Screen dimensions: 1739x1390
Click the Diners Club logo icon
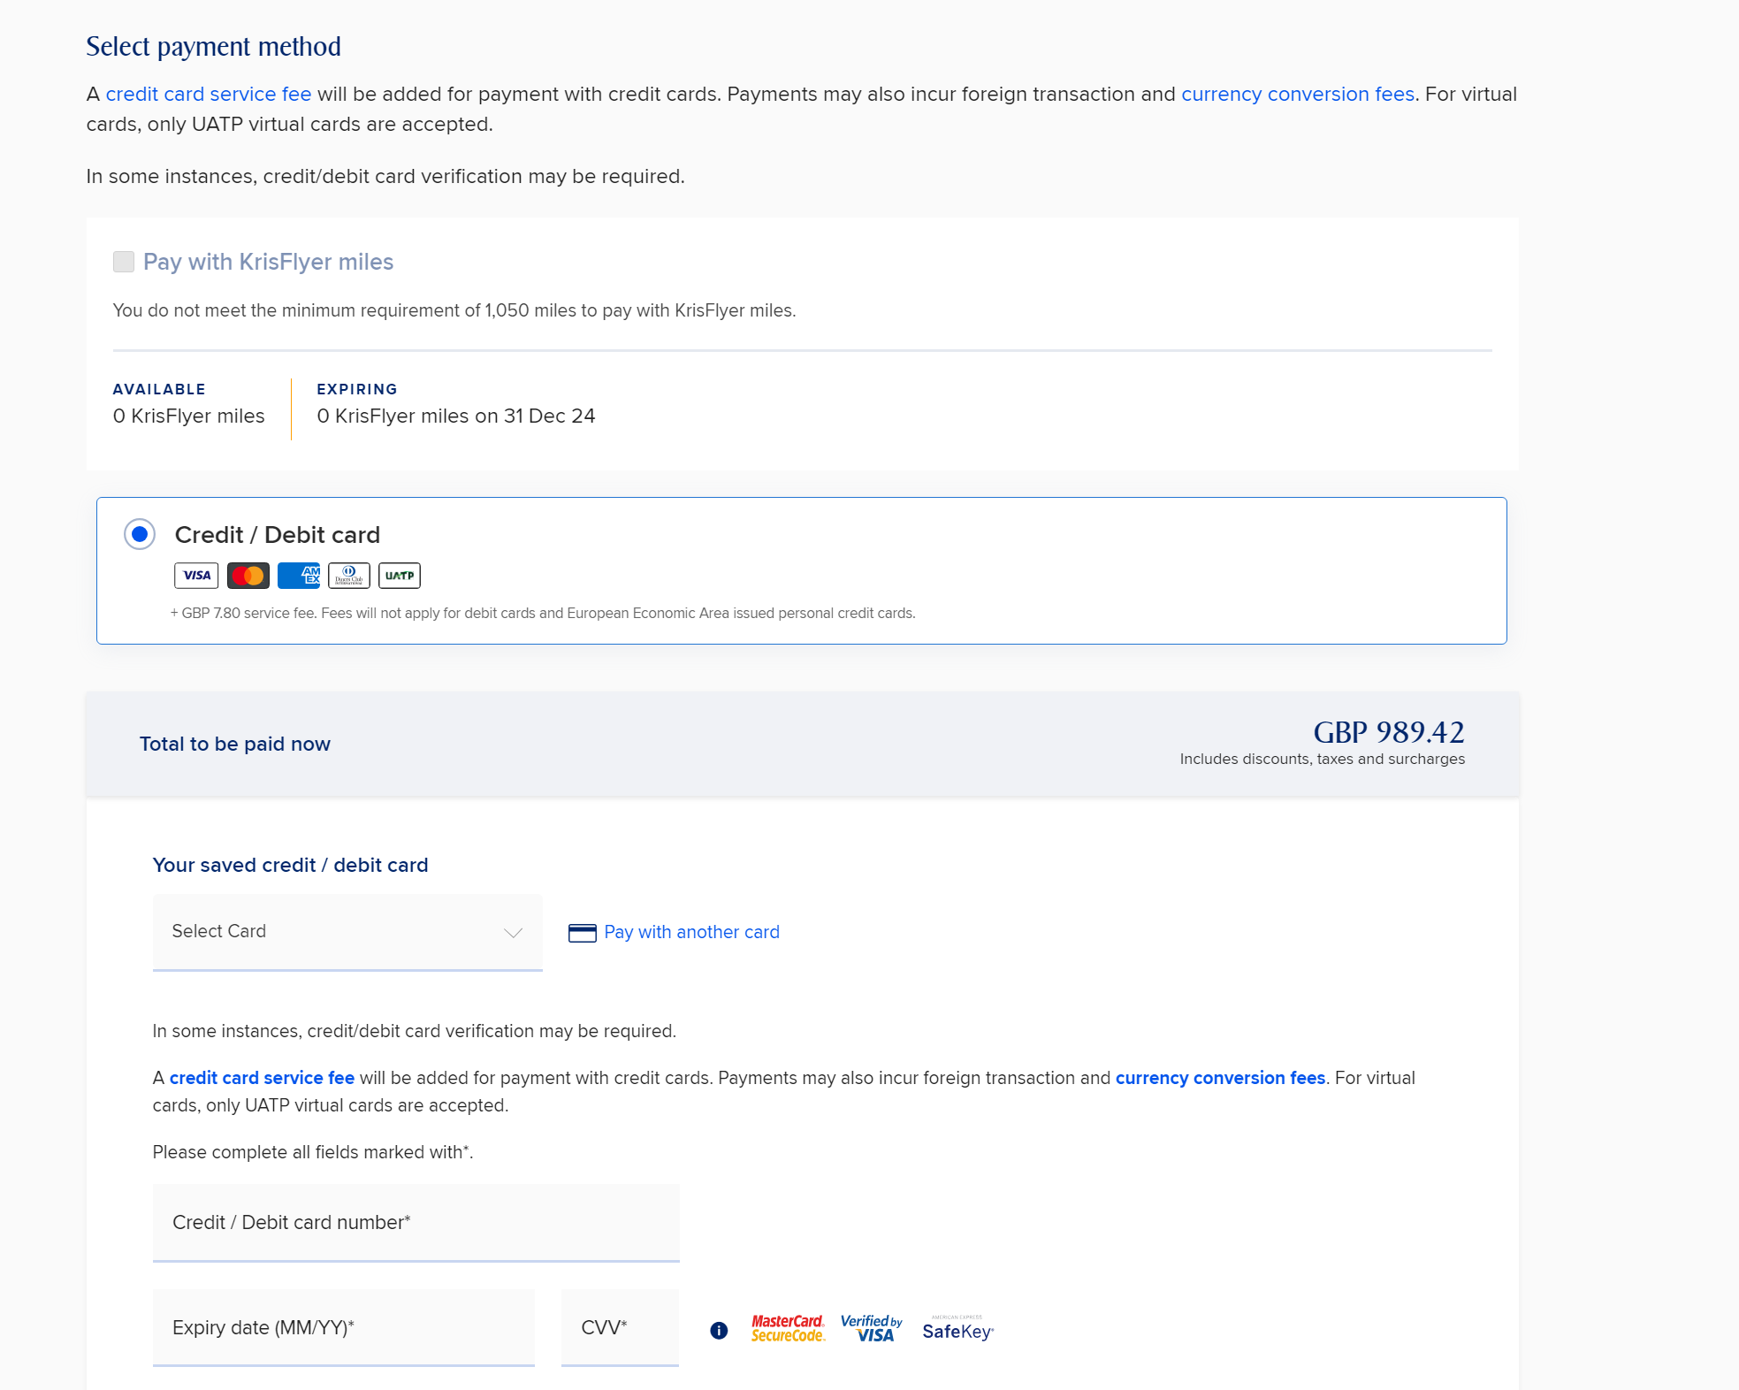(x=349, y=576)
